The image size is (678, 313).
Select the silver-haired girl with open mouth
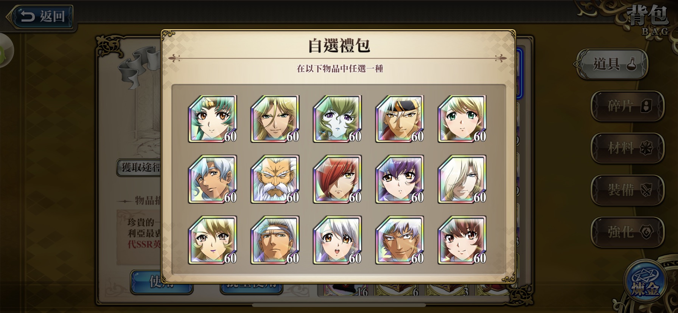coord(337,240)
